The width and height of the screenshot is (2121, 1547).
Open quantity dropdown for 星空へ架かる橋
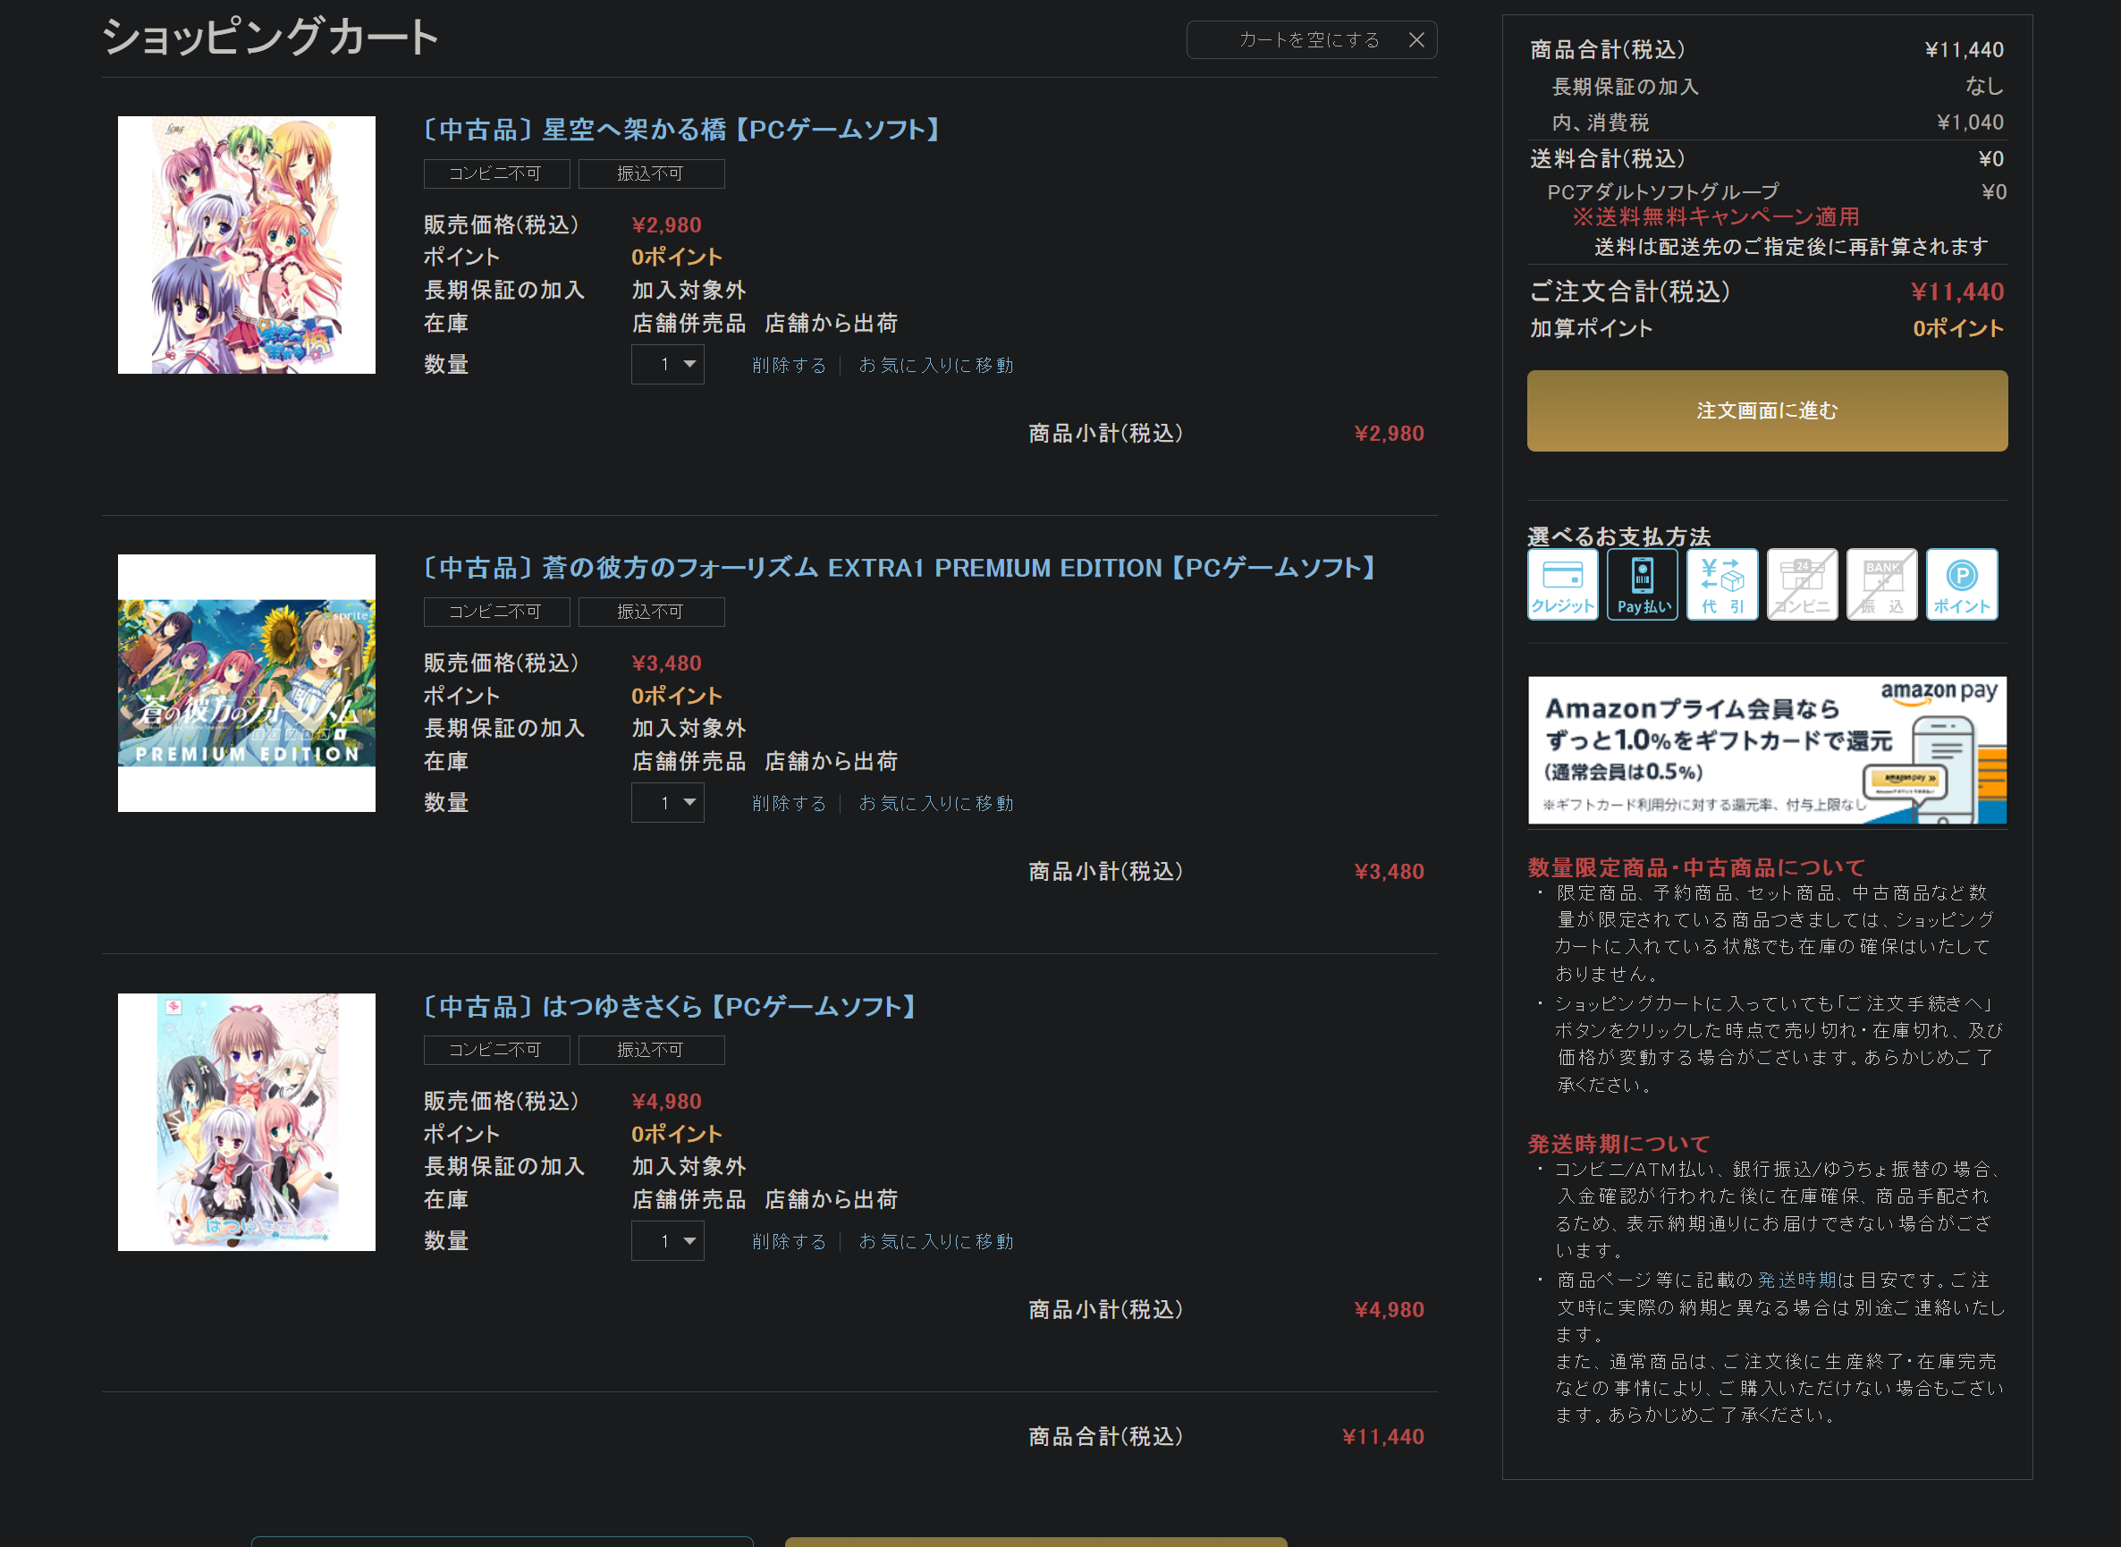point(668,364)
